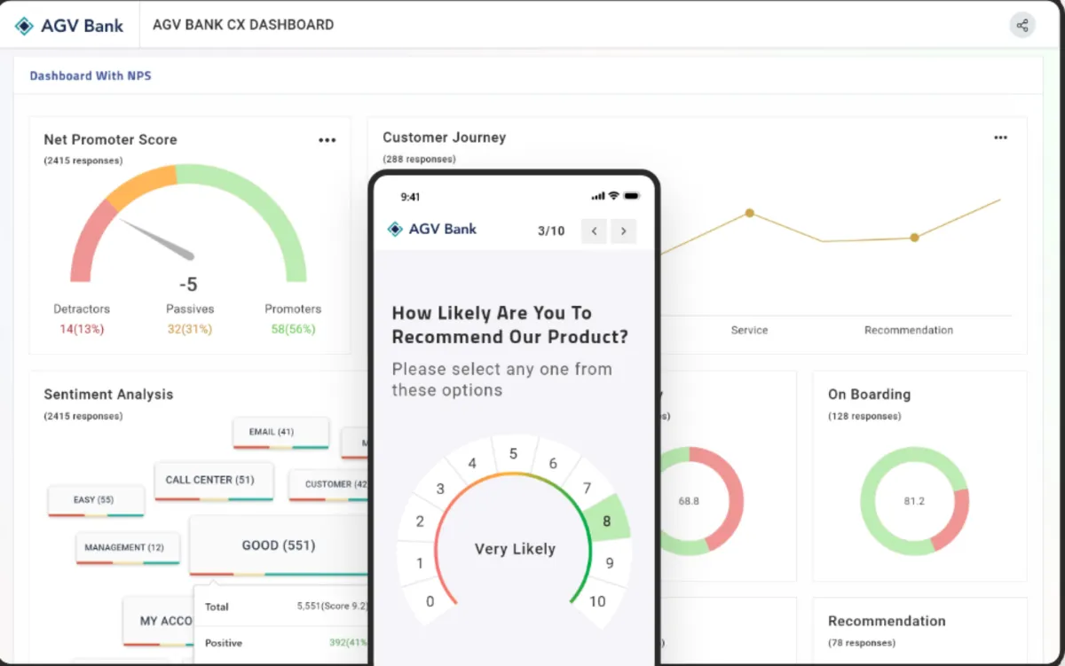
Task: Click the AGV Bank logo in header
Action: tap(69, 26)
